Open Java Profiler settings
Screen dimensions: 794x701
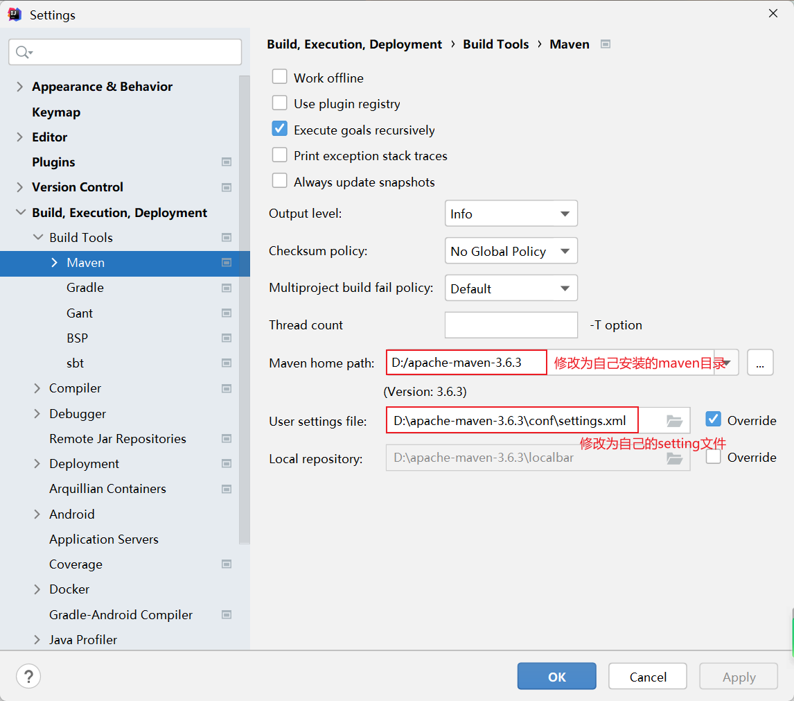pos(83,640)
